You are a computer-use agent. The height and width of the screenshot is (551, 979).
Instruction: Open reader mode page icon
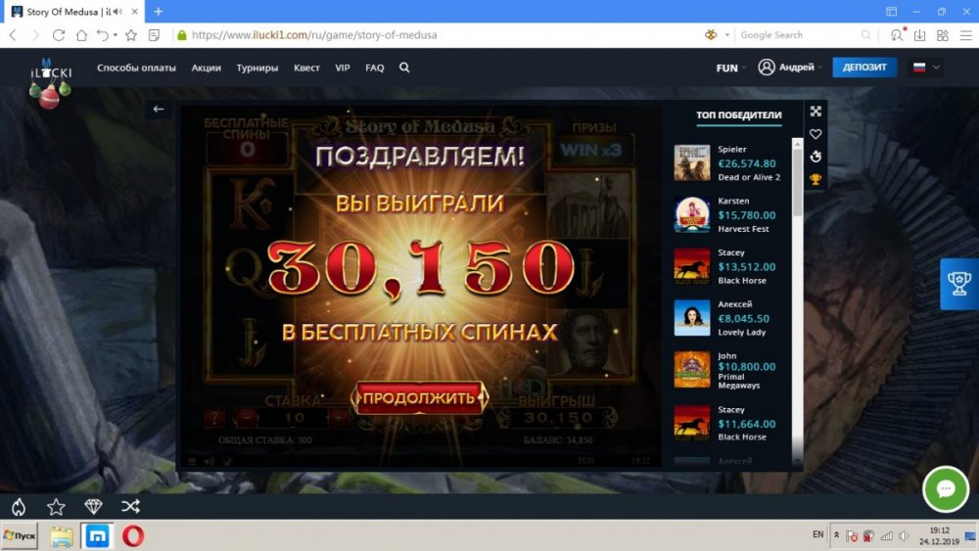(x=155, y=35)
